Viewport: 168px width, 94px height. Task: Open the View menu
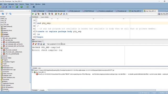tap(5, 4)
